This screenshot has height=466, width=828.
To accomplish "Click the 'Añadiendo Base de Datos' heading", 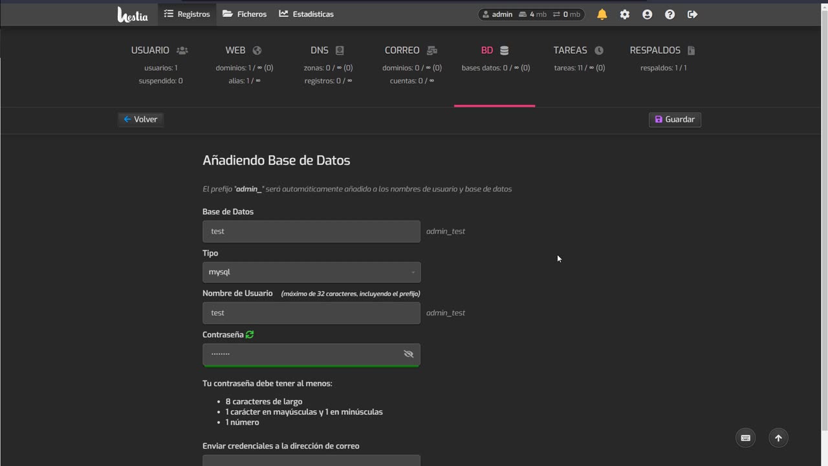I will coord(276,161).
